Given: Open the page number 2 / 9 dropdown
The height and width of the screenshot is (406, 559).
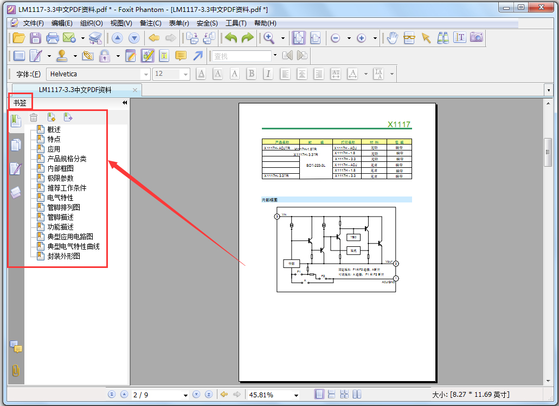Looking at the screenshot, I should (x=185, y=395).
